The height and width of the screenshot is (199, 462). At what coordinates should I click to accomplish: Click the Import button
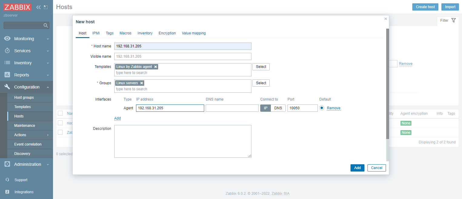[x=450, y=7]
